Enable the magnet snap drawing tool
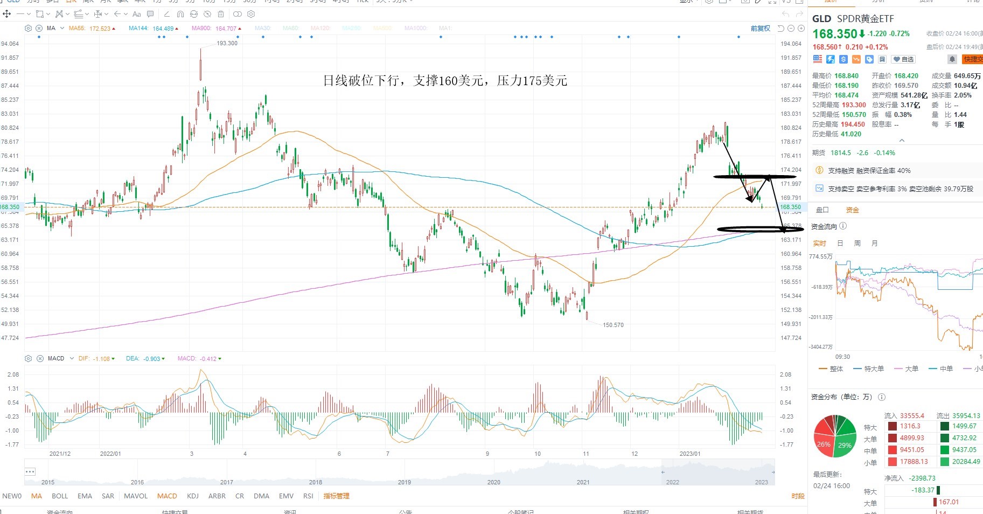The width and height of the screenshot is (983, 514). [x=180, y=14]
